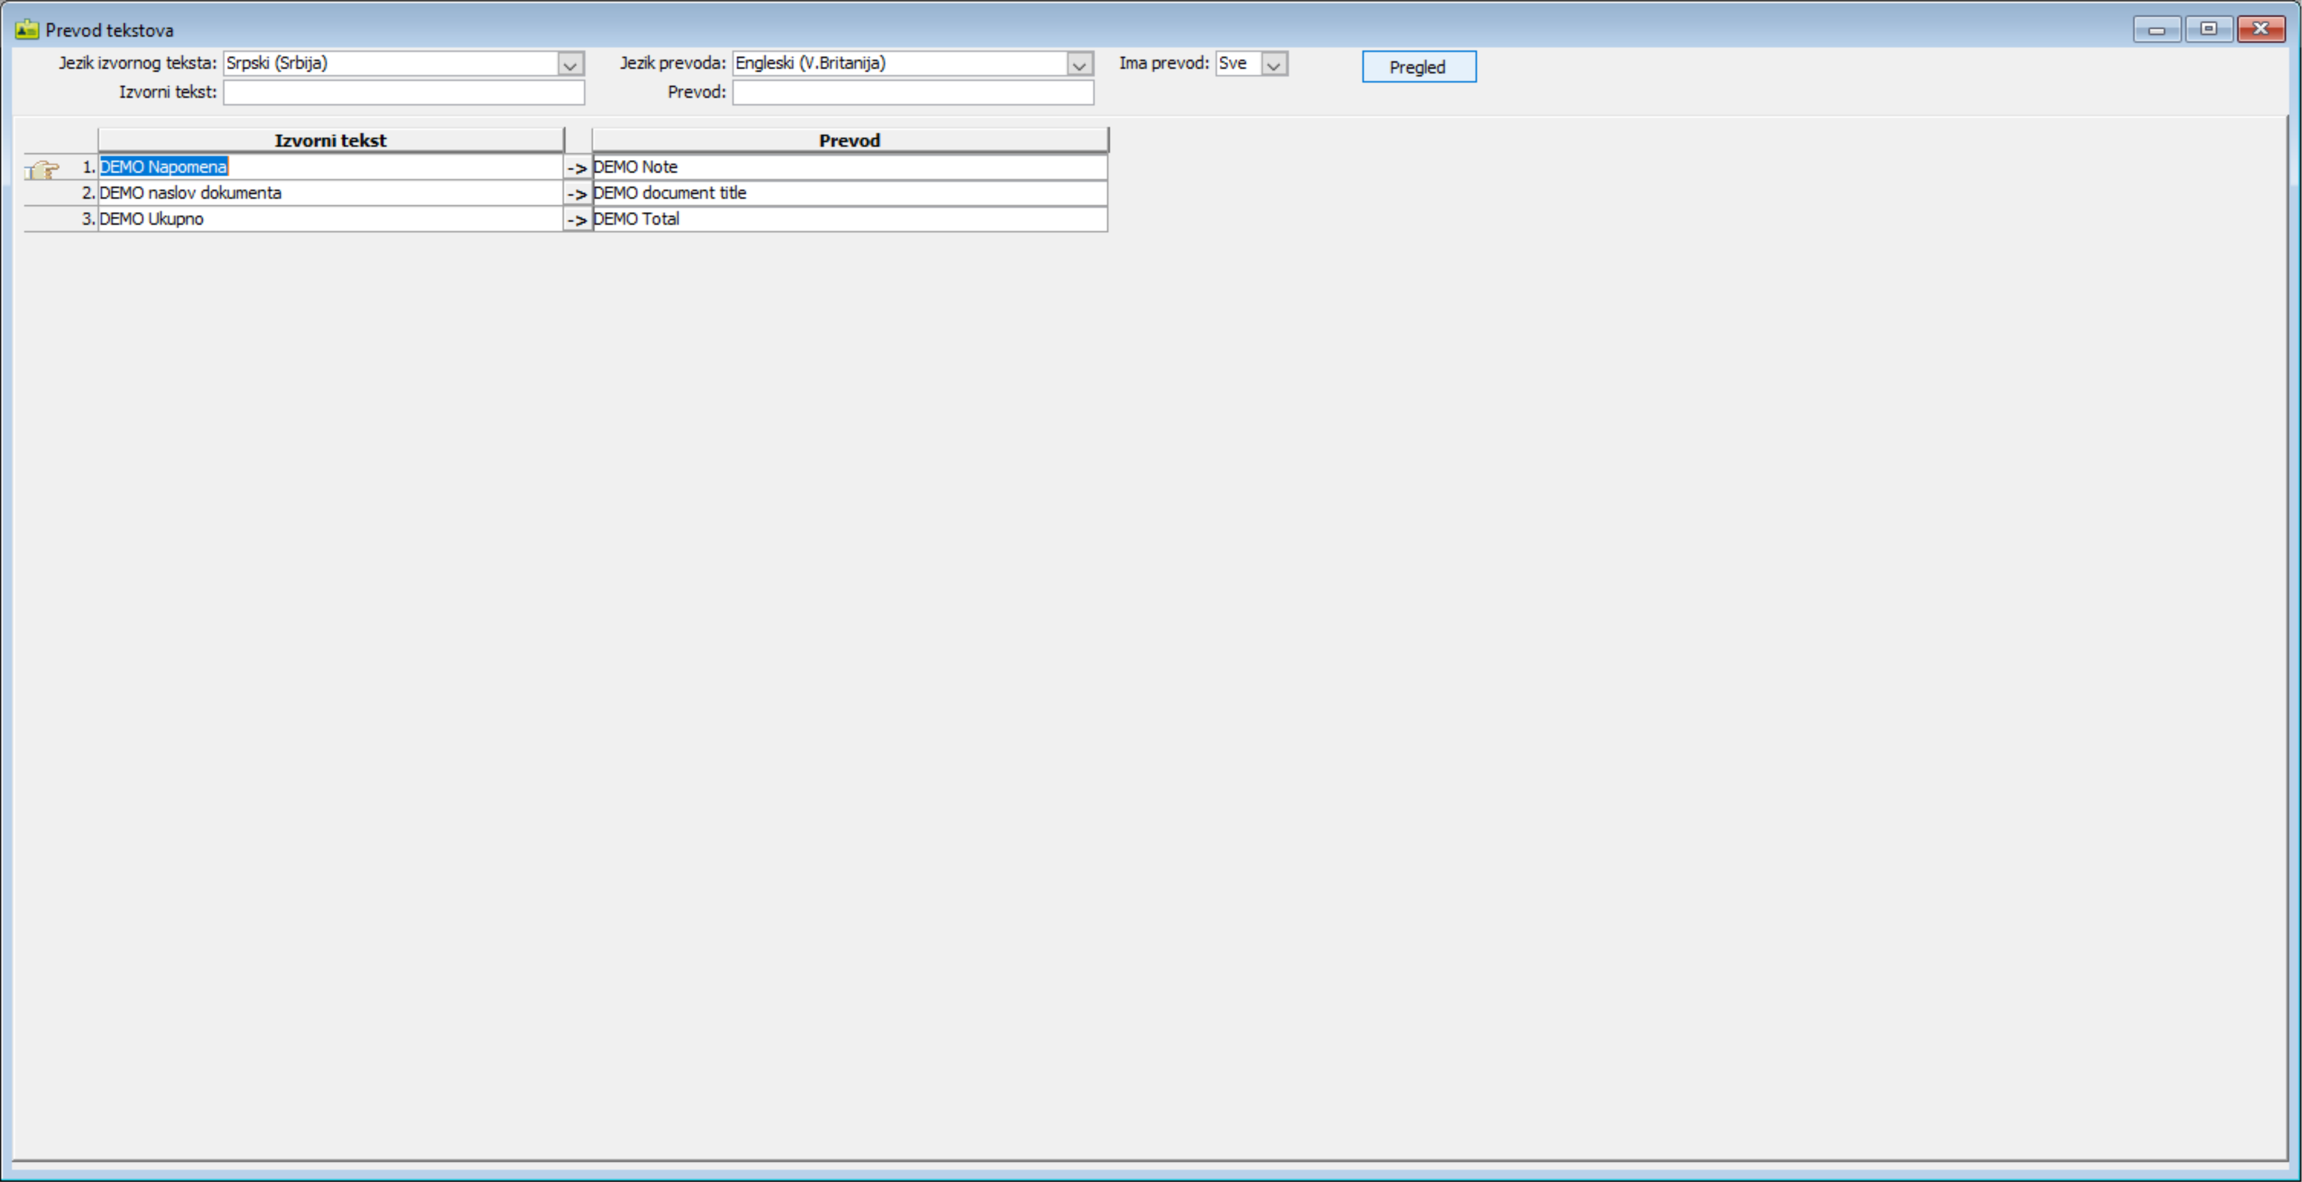The height and width of the screenshot is (1182, 2302).
Task: Open the Ima prevod Sve dropdown
Action: tap(1274, 64)
